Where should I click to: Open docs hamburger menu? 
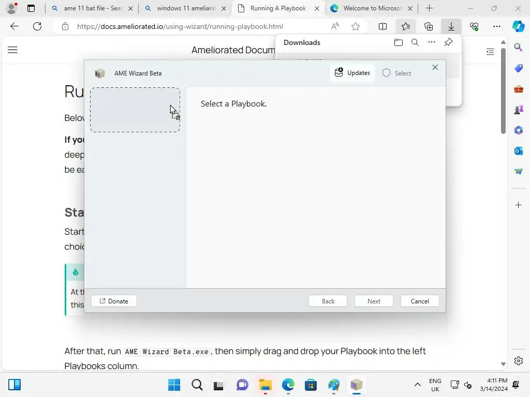click(12, 50)
